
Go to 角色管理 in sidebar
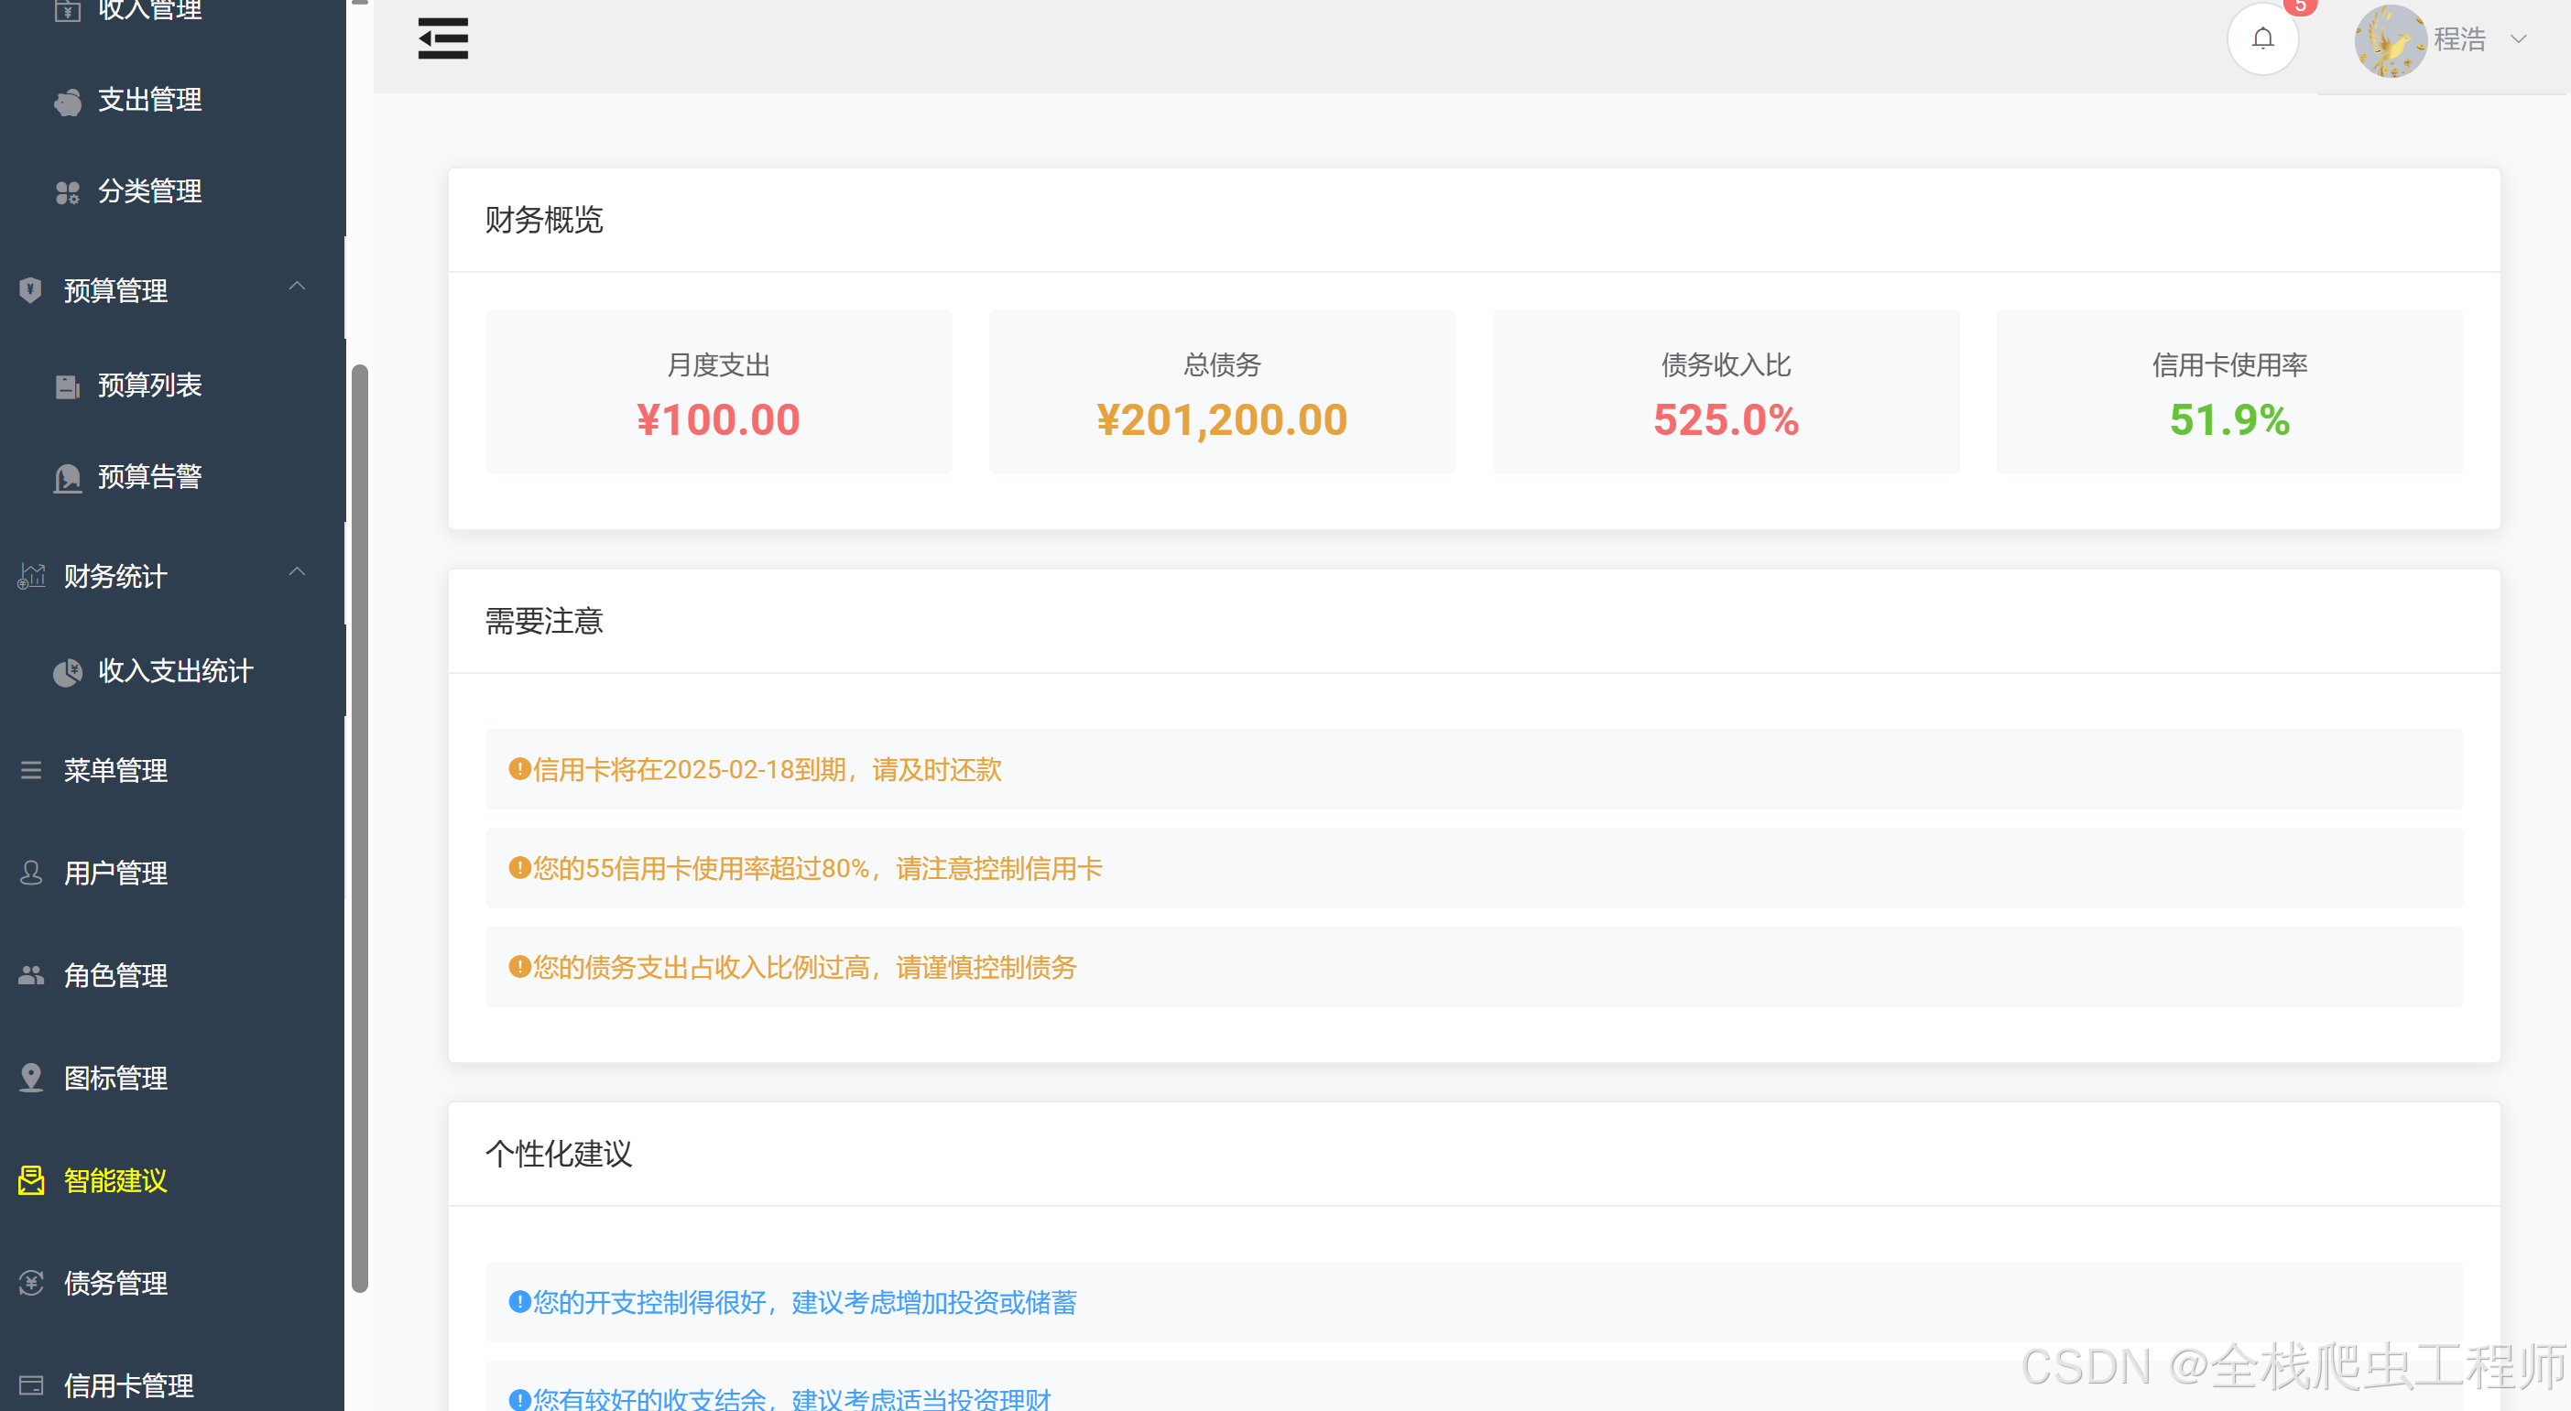(x=114, y=975)
